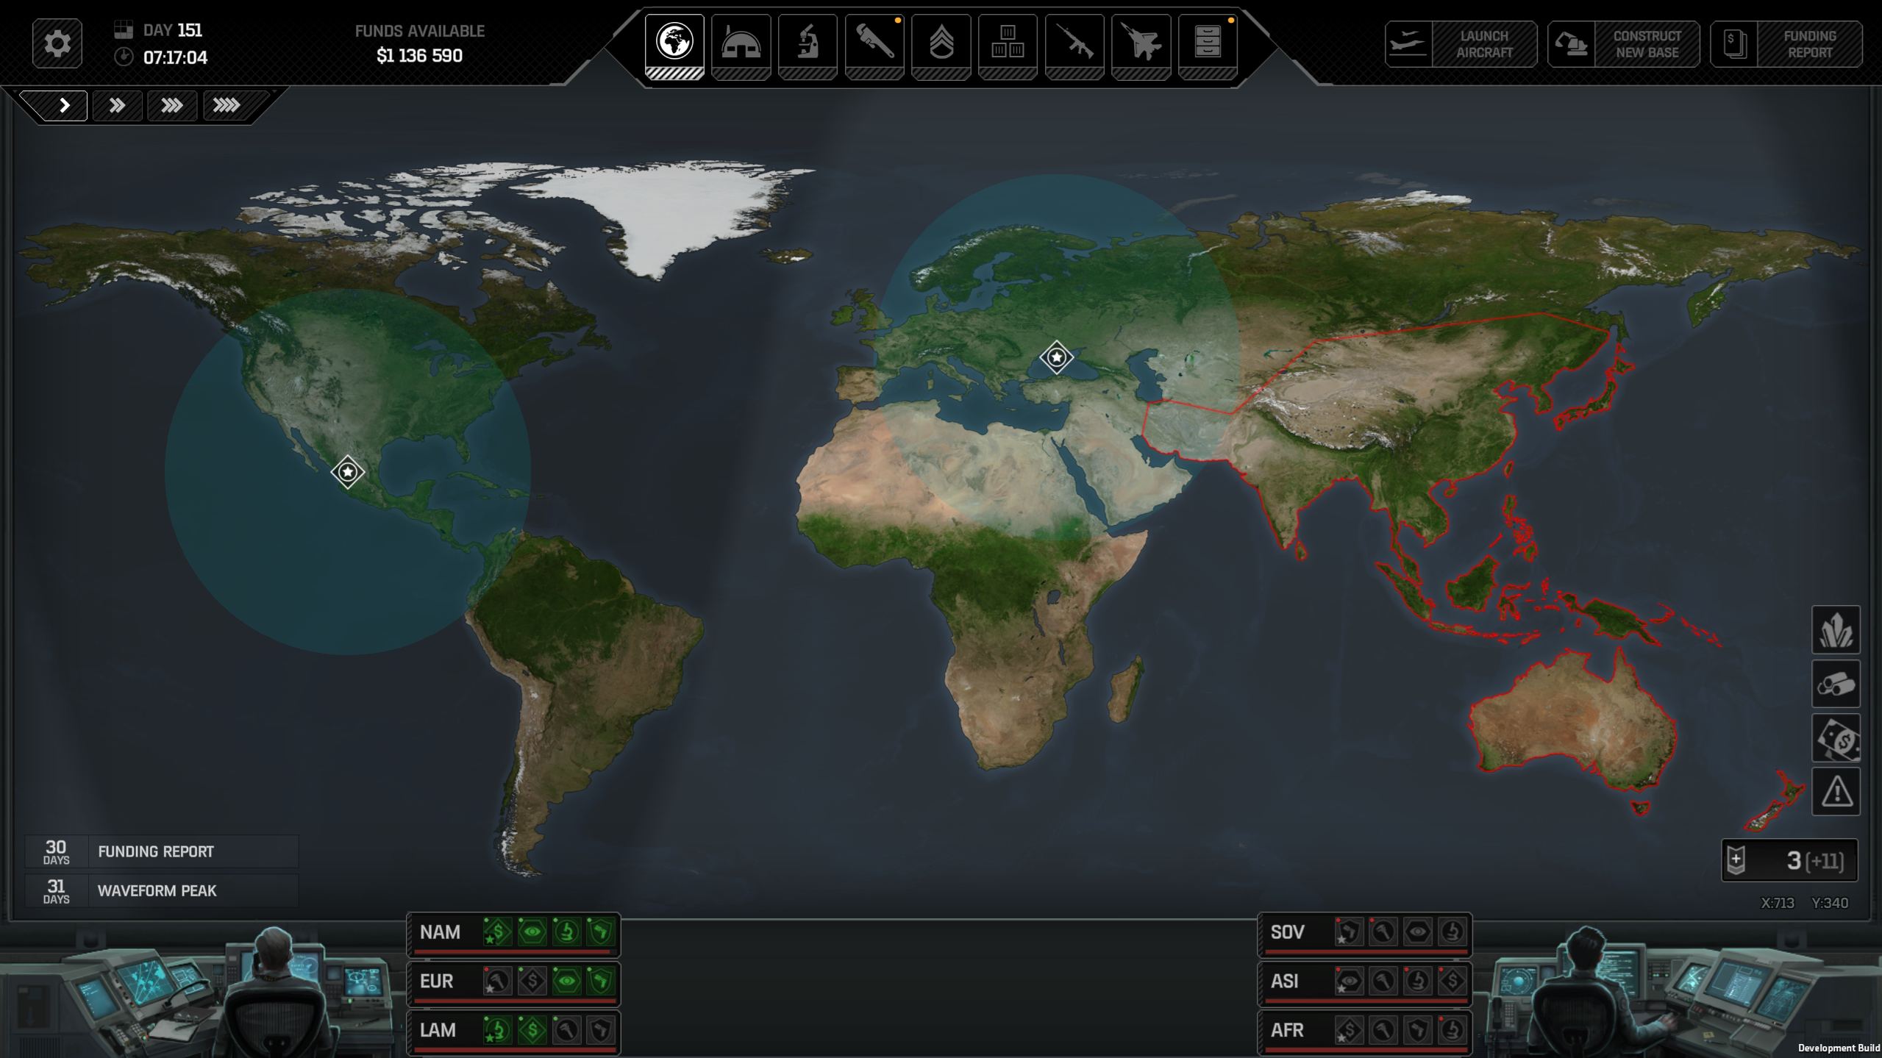
Task: Toggle NAM region eye surveillance icon
Action: 532,932
